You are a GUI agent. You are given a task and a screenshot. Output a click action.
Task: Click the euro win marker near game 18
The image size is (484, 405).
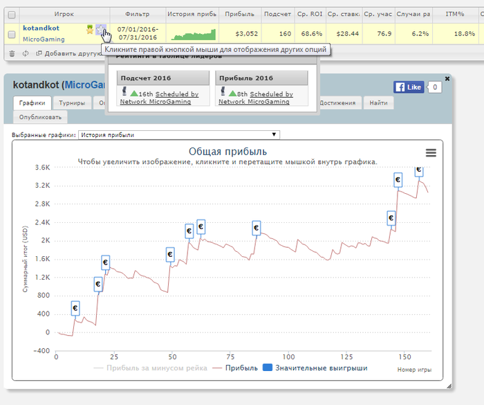pyautogui.click(x=98, y=284)
